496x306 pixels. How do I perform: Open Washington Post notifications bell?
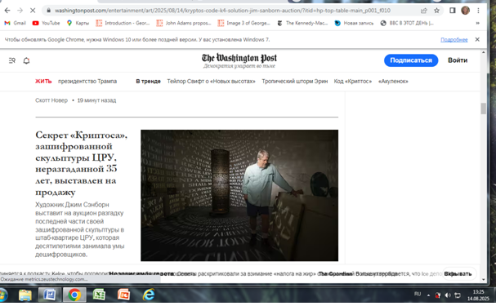27,60
